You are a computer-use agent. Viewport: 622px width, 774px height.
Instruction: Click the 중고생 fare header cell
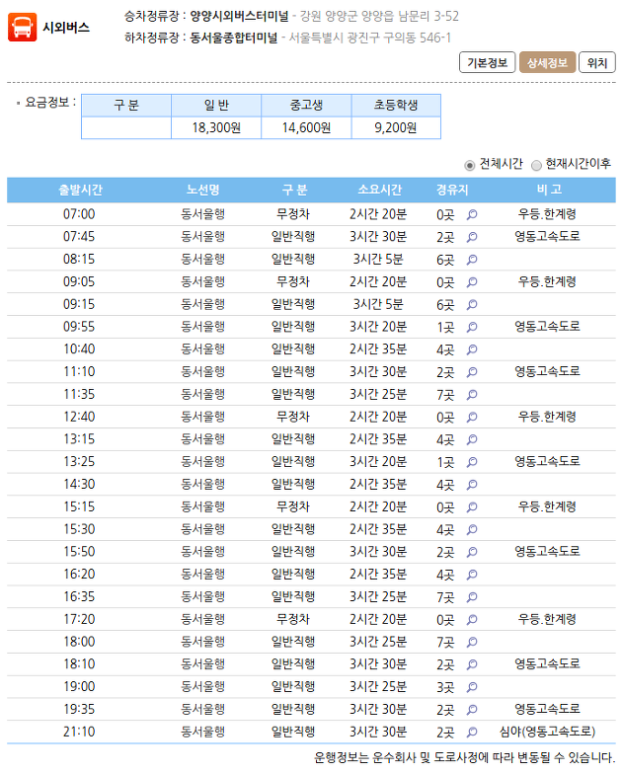(306, 106)
